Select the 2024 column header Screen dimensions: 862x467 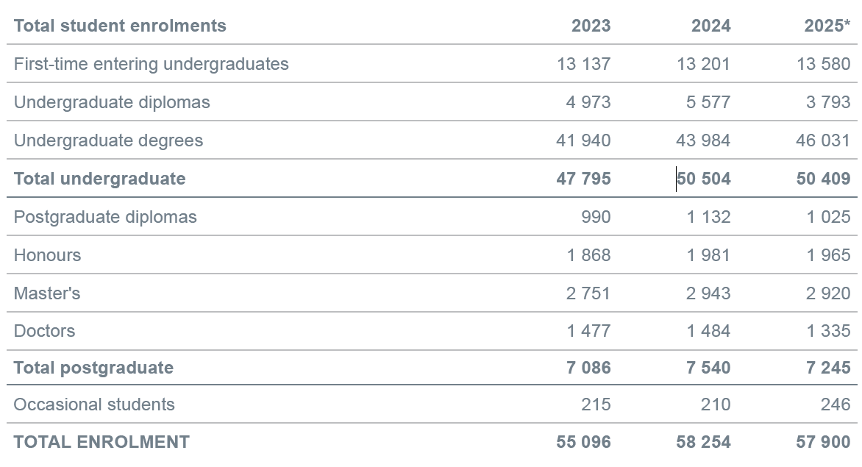tap(710, 26)
